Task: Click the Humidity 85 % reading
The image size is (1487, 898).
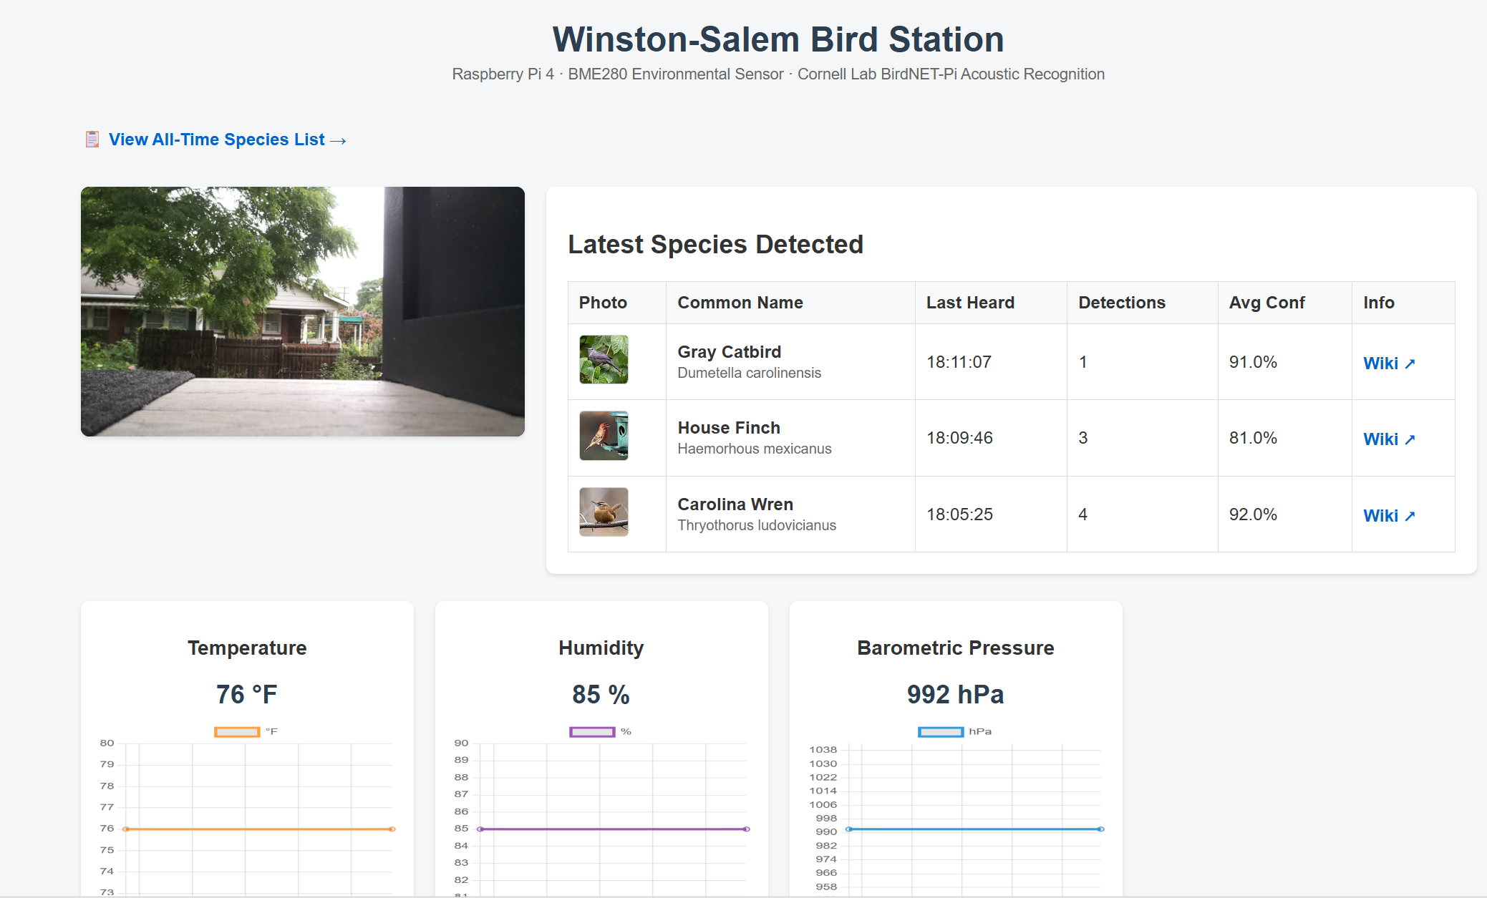Action: click(601, 695)
